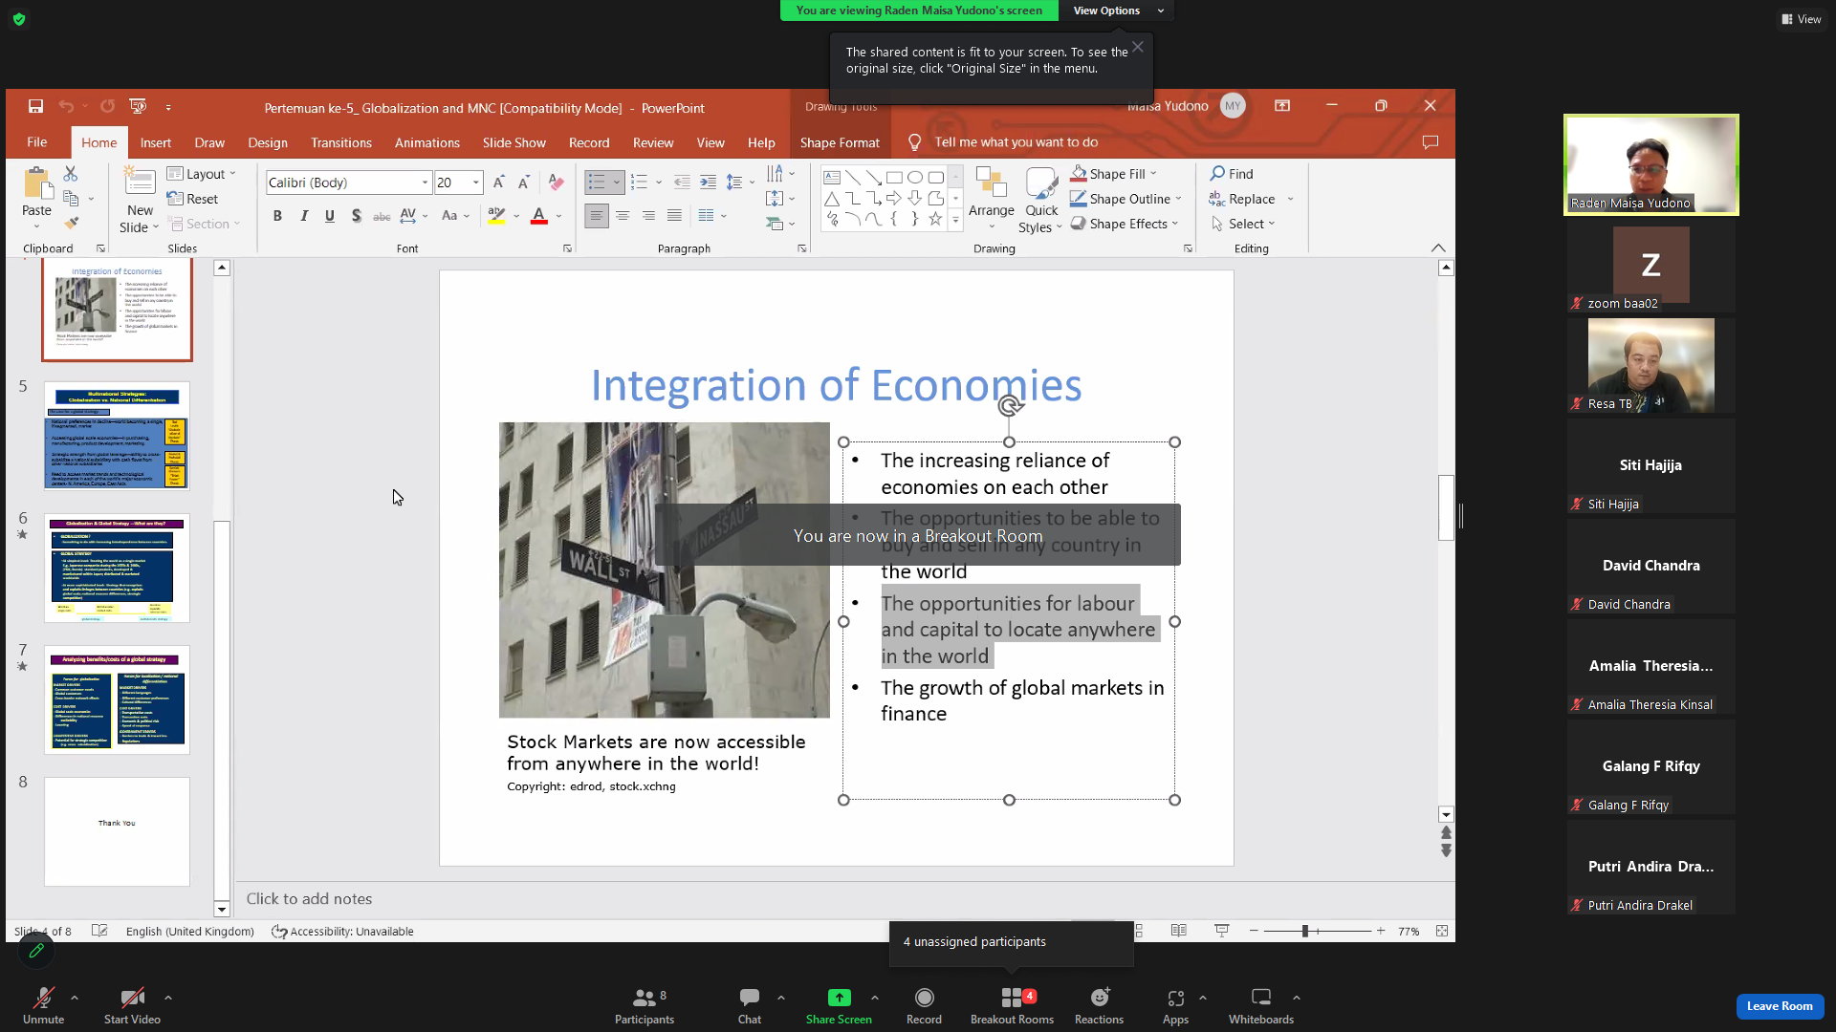Click the Save icon in PowerPoint title bar
This screenshot has width=1836, height=1032.
pos(35,106)
